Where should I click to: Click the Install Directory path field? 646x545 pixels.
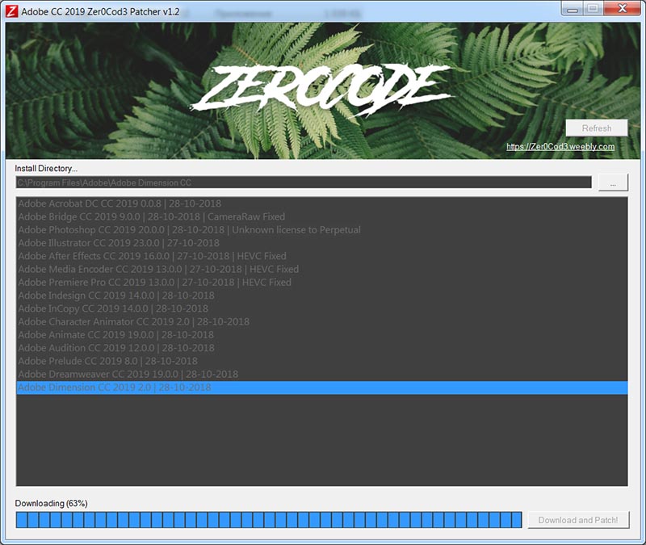[x=304, y=182]
